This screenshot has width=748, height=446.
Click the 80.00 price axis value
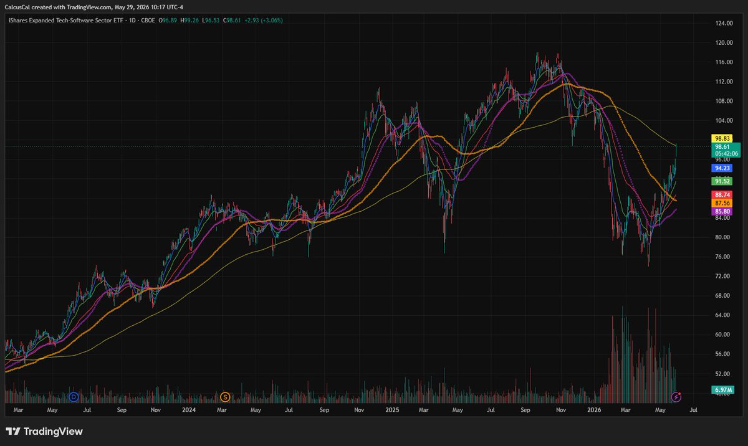pos(724,237)
